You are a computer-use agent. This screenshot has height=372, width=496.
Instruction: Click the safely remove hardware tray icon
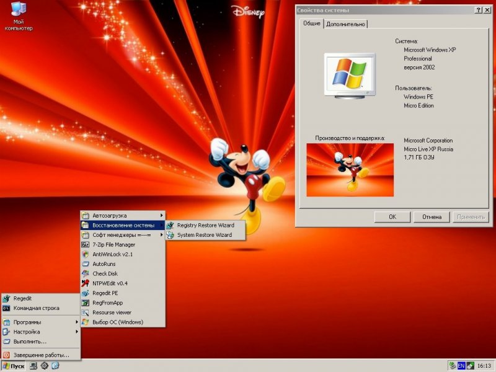pyautogui.click(x=453, y=366)
